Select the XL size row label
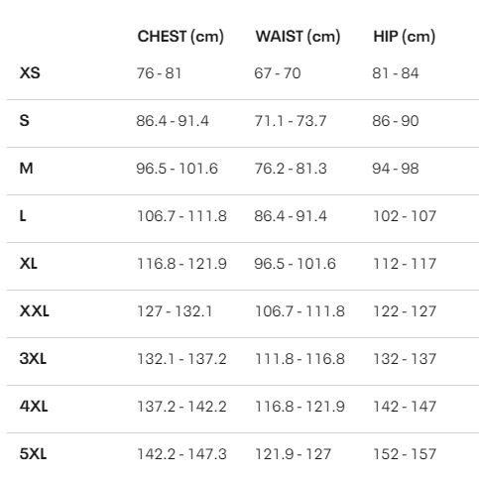 pyautogui.click(x=29, y=264)
